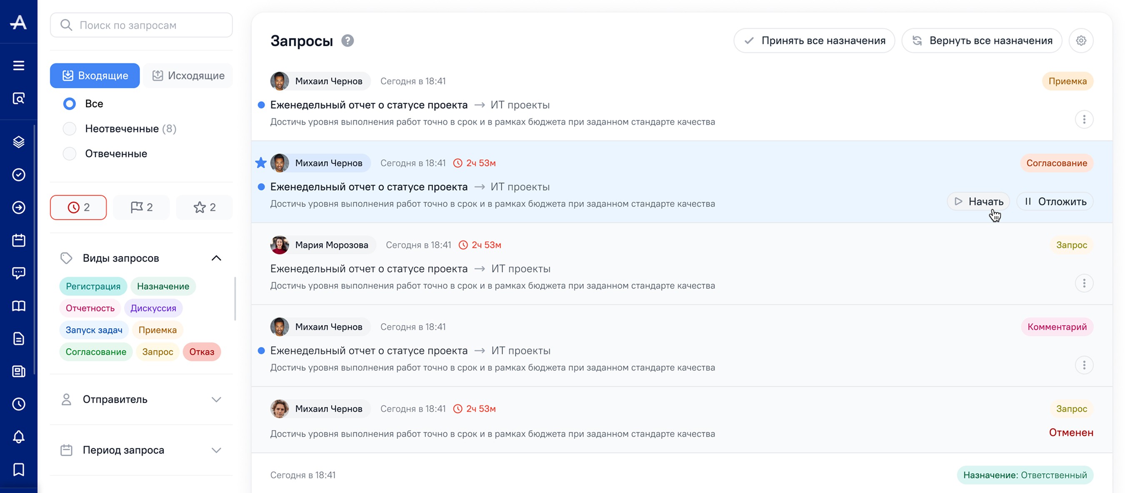Image resolution: width=1125 pixels, height=493 pixels.
Task: Click Принять все назначения button
Action: [814, 40]
